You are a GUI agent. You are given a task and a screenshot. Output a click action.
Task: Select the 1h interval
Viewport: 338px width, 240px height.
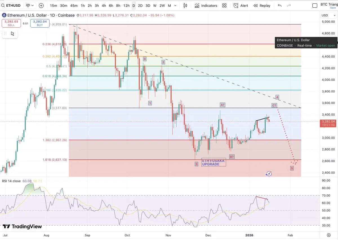coord(83,6)
